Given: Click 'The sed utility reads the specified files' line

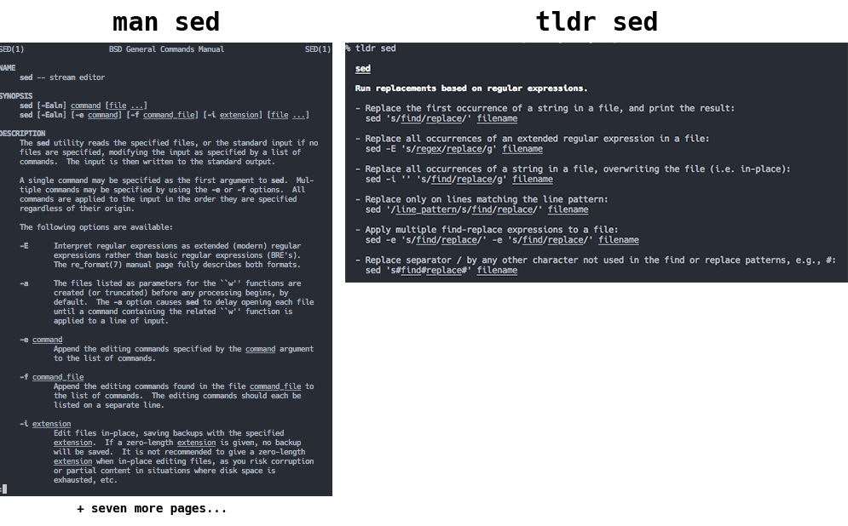Looking at the screenshot, I should [169, 143].
